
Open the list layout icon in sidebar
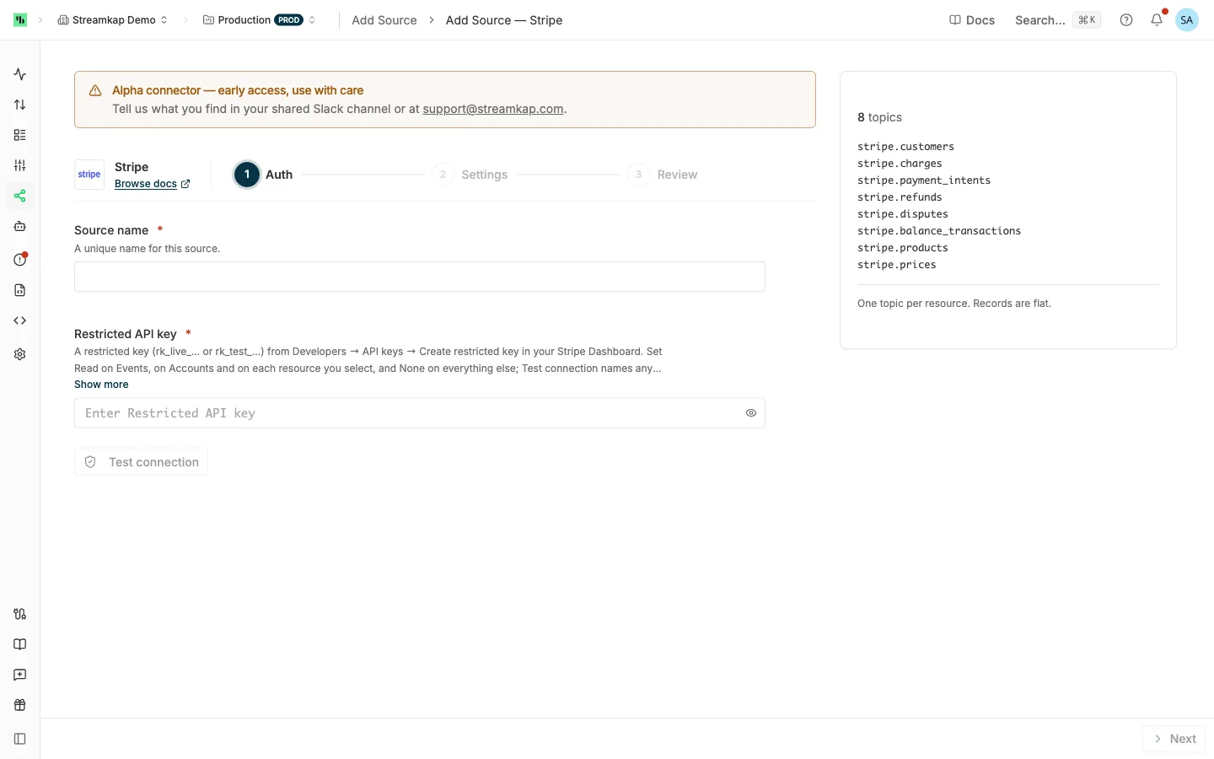coord(20,135)
